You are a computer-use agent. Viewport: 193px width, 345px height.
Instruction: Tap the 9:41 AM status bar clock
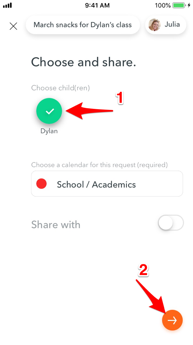click(97, 5)
